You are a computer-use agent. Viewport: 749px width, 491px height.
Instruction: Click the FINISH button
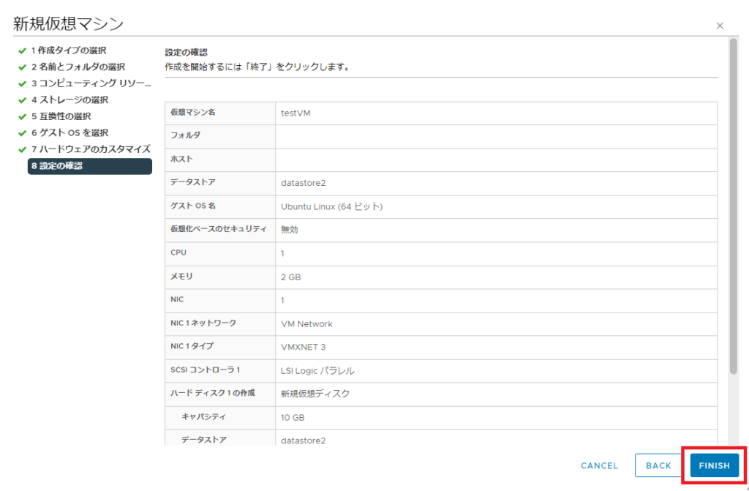click(x=714, y=465)
